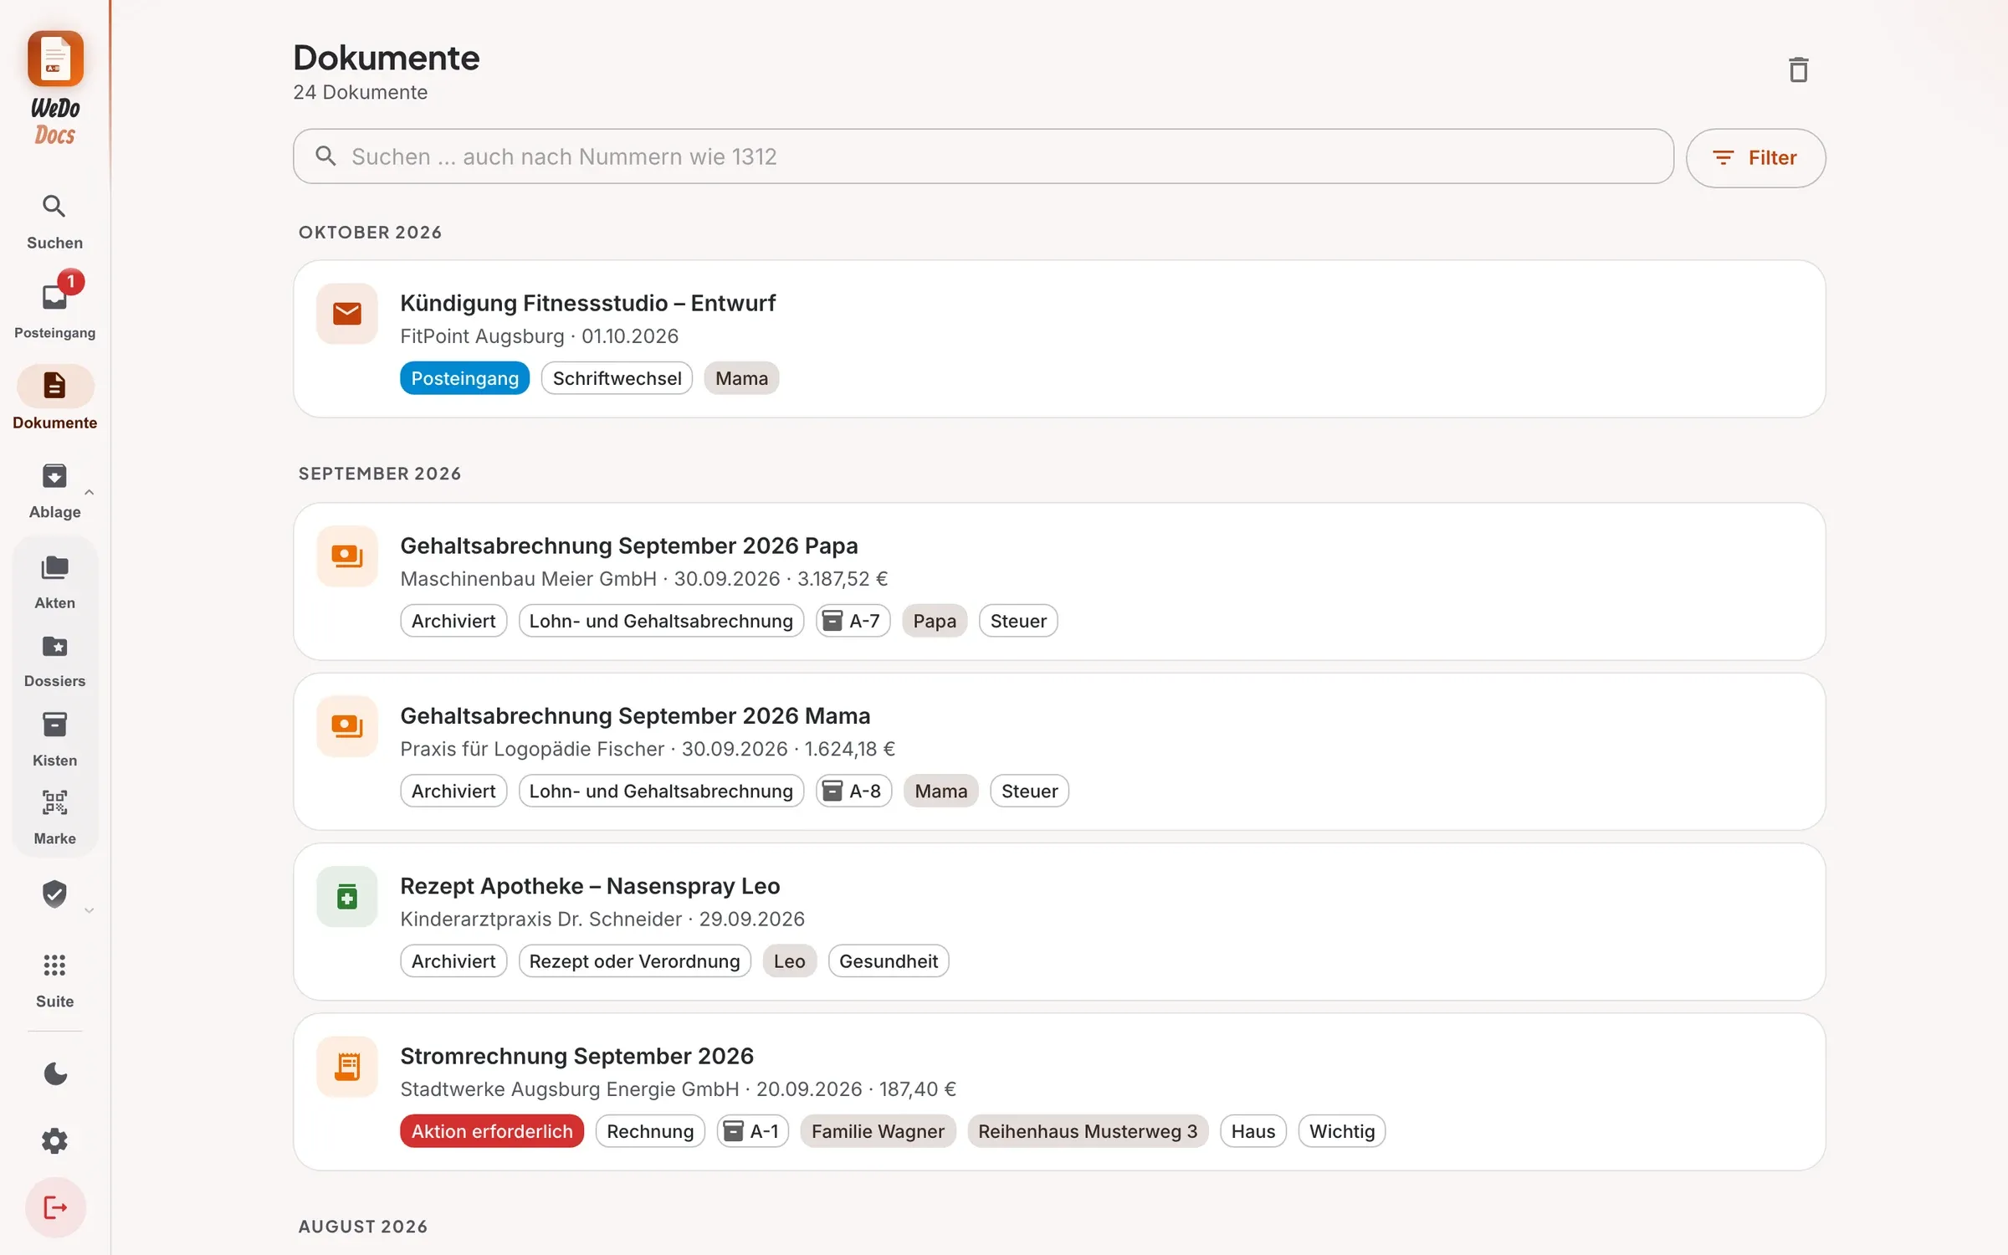Click the Steuer tag on Mama's payslip
This screenshot has width=2008, height=1255.
point(1029,791)
